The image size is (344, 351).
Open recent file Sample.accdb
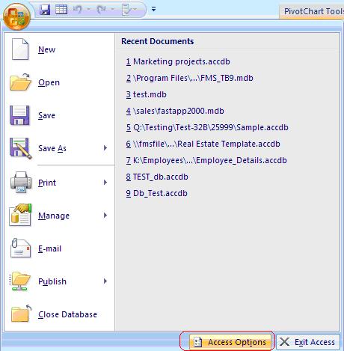tap(207, 127)
